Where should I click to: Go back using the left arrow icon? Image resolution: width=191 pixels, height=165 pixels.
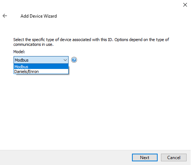tap(5, 16)
